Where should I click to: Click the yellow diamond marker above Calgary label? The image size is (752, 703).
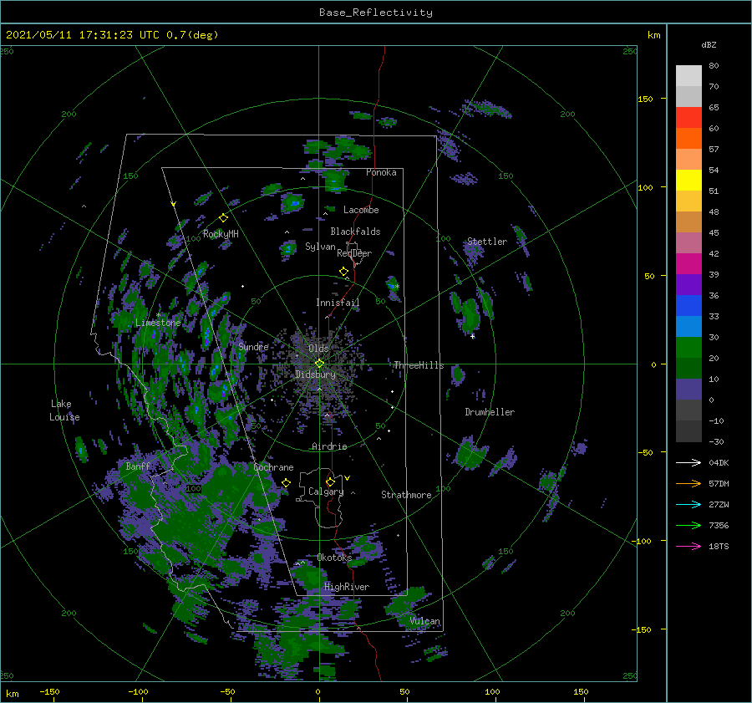[x=330, y=481]
